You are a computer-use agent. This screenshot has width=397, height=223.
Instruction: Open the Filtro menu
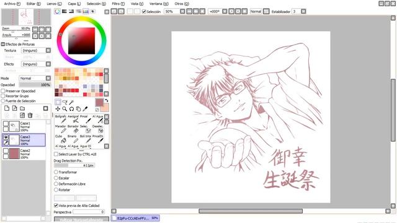click(x=118, y=4)
